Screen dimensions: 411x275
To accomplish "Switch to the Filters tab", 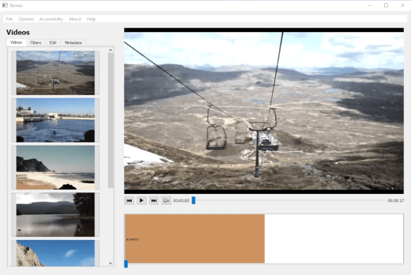I will click(35, 43).
